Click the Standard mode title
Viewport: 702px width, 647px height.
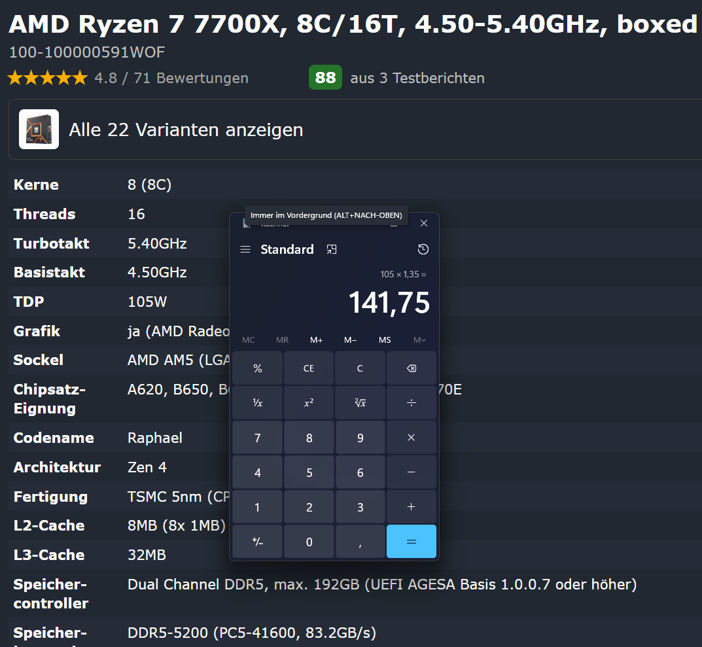287,249
